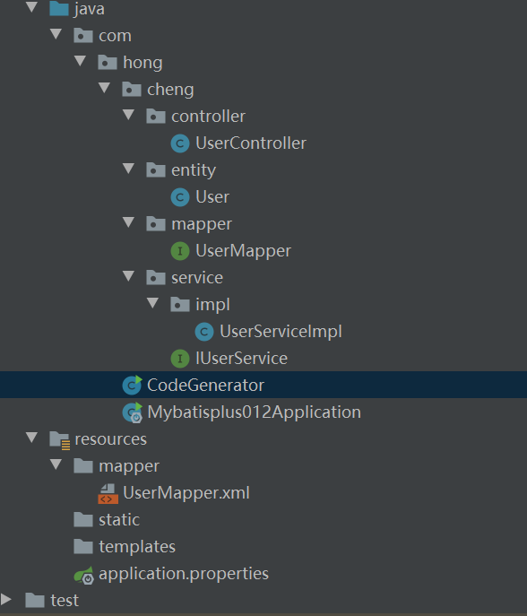Click the hong package folder icon
The height and width of the screenshot is (616, 527).
tap(108, 63)
